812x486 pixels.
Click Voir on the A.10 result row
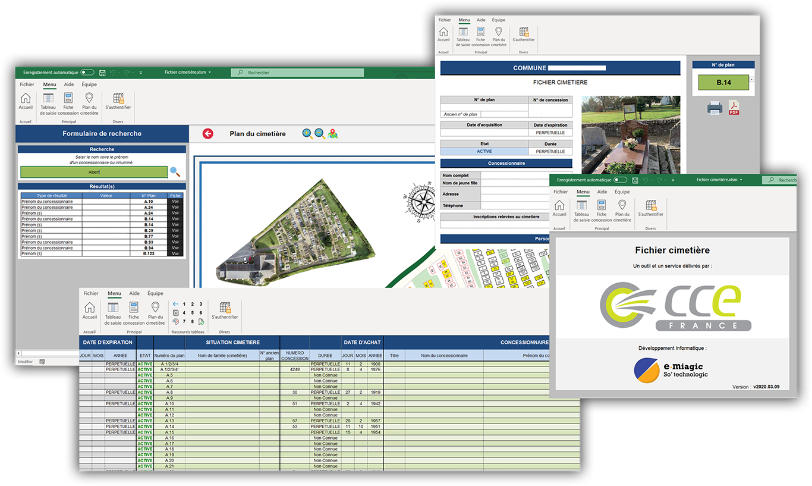click(x=175, y=202)
